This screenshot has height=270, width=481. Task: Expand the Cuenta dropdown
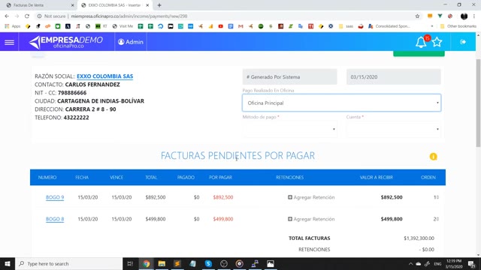pos(393,129)
